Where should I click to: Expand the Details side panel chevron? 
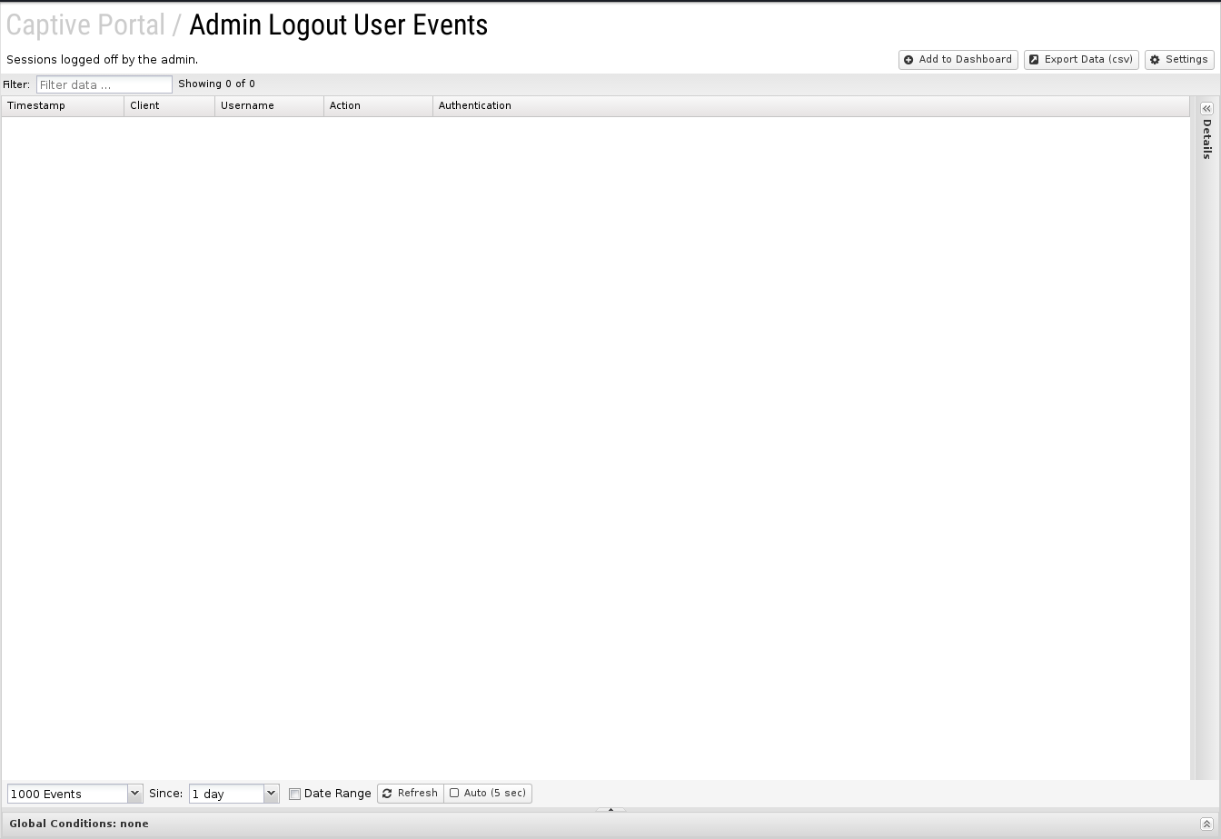tap(1206, 108)
